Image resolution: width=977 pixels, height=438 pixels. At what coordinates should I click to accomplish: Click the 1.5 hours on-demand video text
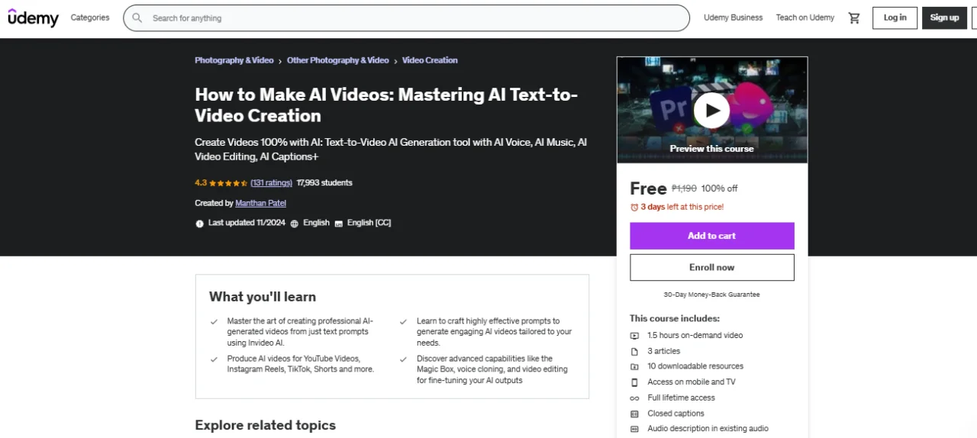[695, 336]
